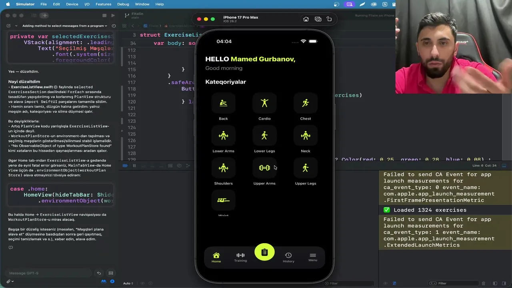Open the Features menu
This screenshot has width=512, height=288.
[103, 4]
